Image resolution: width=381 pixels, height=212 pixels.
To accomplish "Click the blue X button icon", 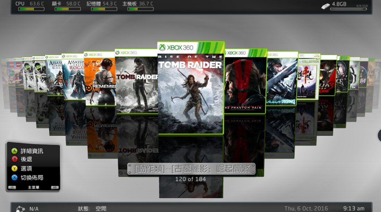I will click(x=14, y=177).
